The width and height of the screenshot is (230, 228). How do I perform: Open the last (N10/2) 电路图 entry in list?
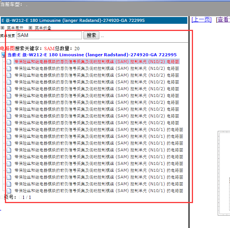97,123
